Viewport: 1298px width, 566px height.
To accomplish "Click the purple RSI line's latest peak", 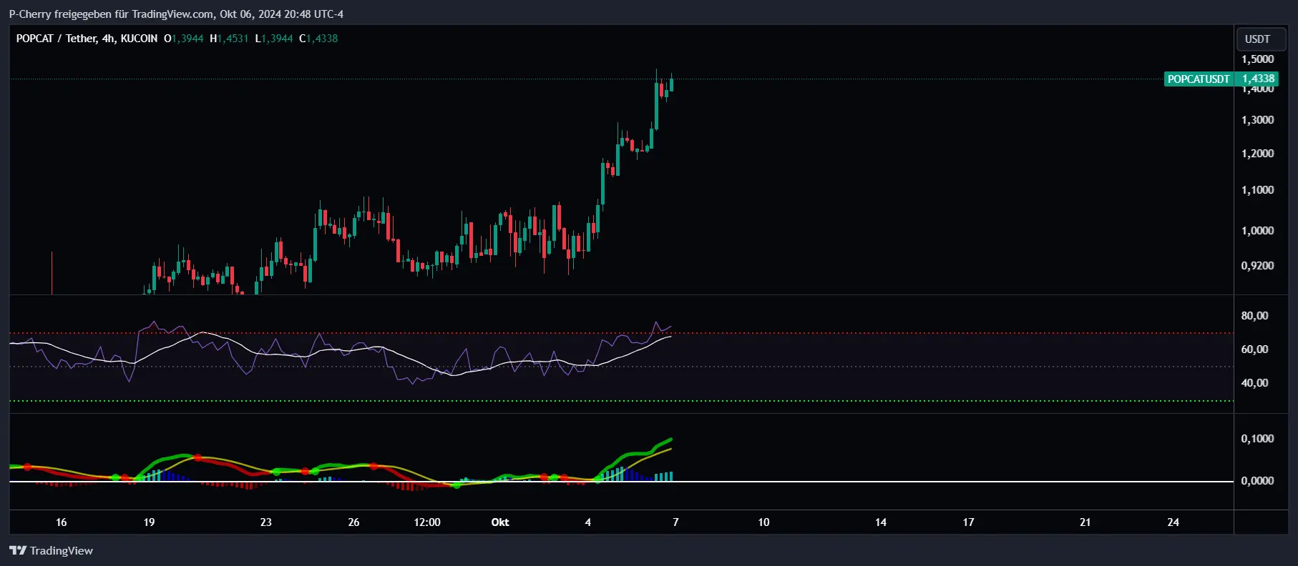I will [x=656, y=323].
